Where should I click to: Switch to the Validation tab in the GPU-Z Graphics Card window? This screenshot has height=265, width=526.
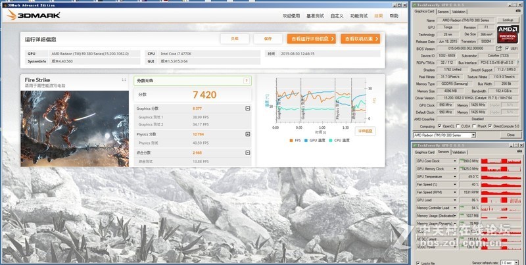[x=458, y=12]
